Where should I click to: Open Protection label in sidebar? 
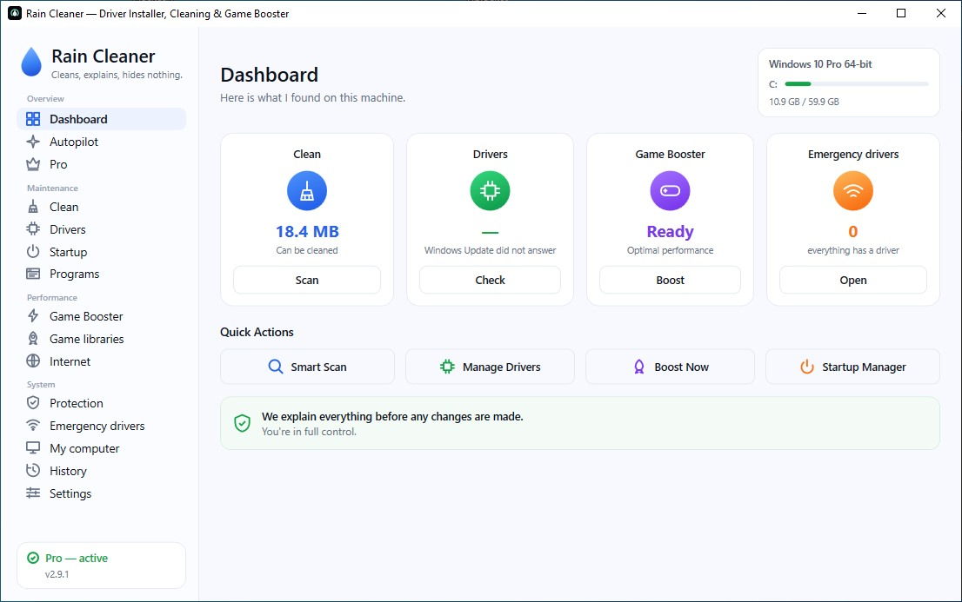(76, 403)
